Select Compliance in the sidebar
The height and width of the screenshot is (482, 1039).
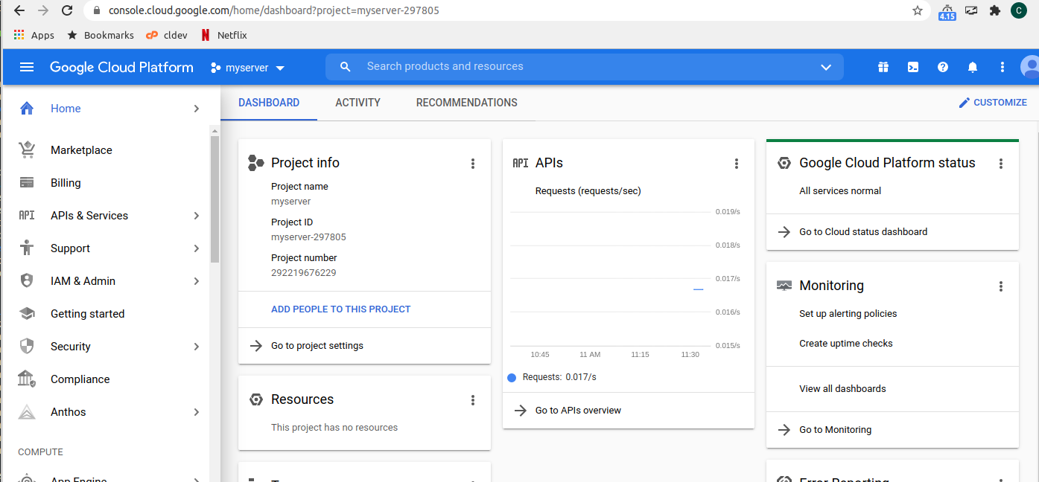[80, 379]
